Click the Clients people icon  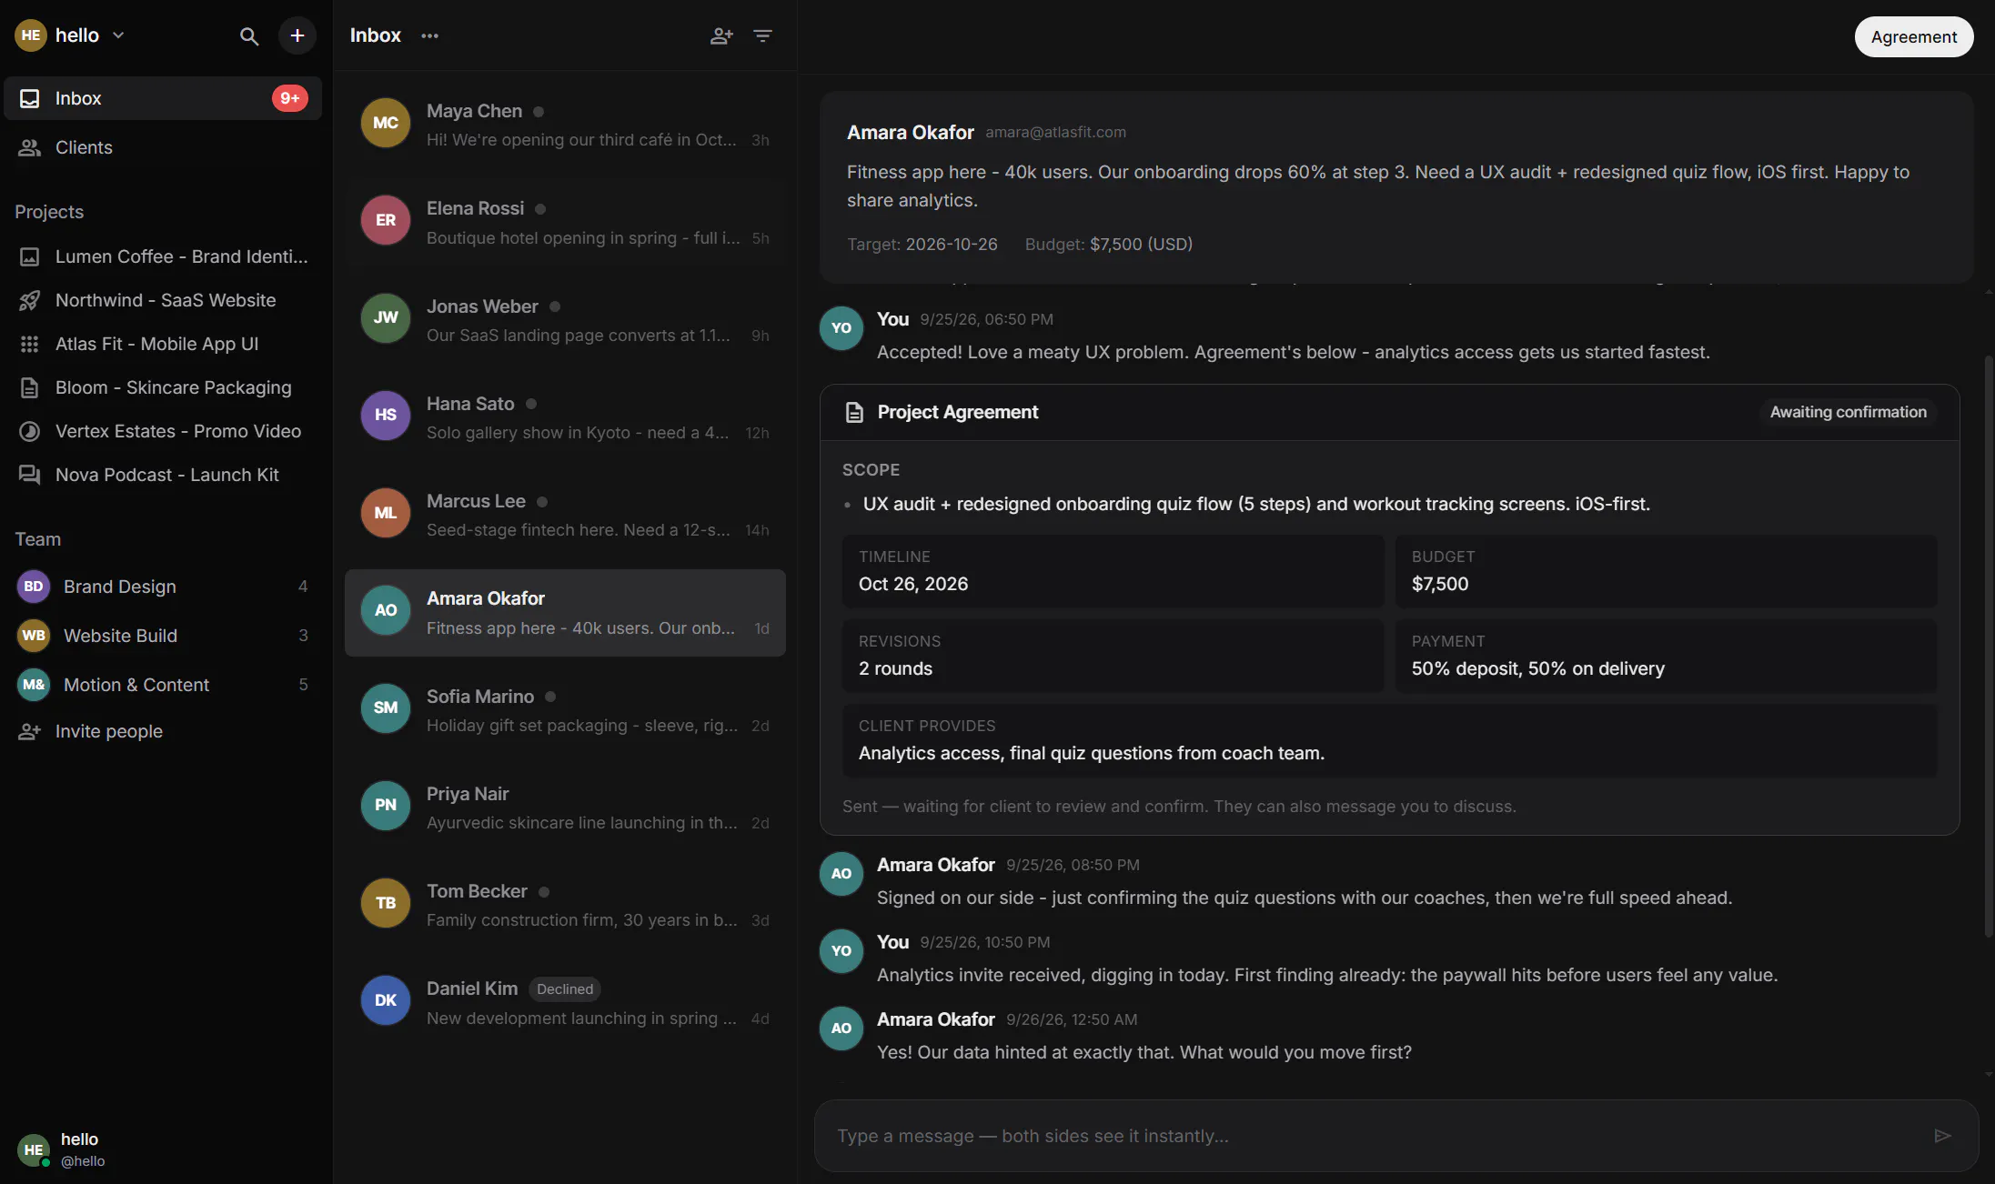point(30,147)
